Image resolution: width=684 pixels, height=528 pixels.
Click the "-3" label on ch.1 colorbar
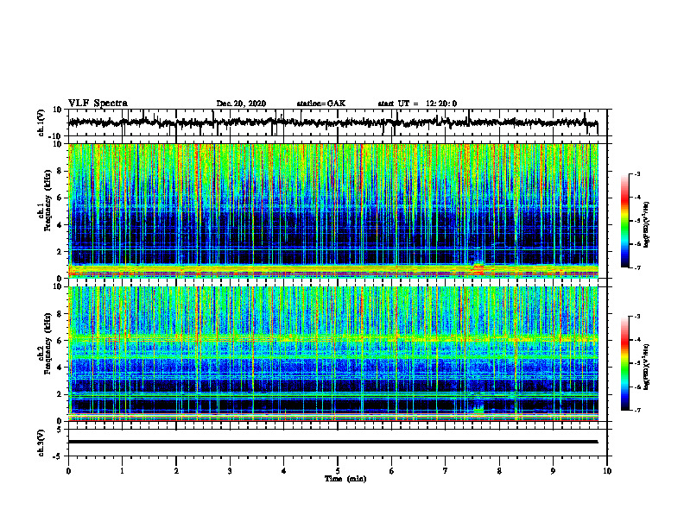click(637, 173)
